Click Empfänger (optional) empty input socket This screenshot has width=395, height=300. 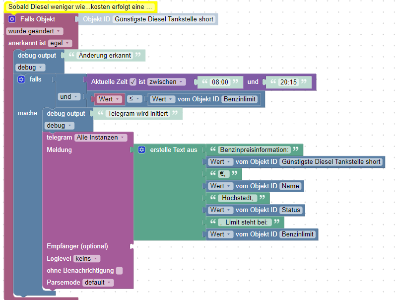pos(132,246)
